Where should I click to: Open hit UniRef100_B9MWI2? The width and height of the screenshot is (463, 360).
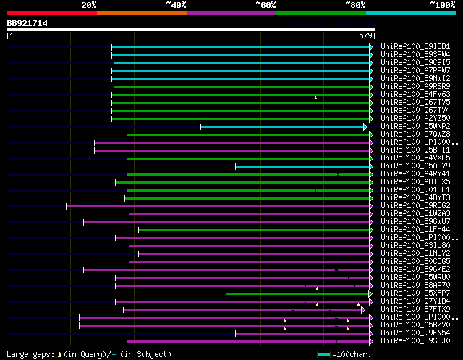[415, 79]
